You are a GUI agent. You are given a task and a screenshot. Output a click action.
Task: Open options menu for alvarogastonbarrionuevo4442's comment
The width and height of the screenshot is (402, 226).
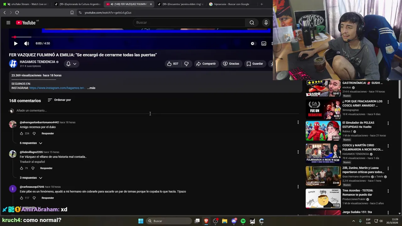(298, 122)
